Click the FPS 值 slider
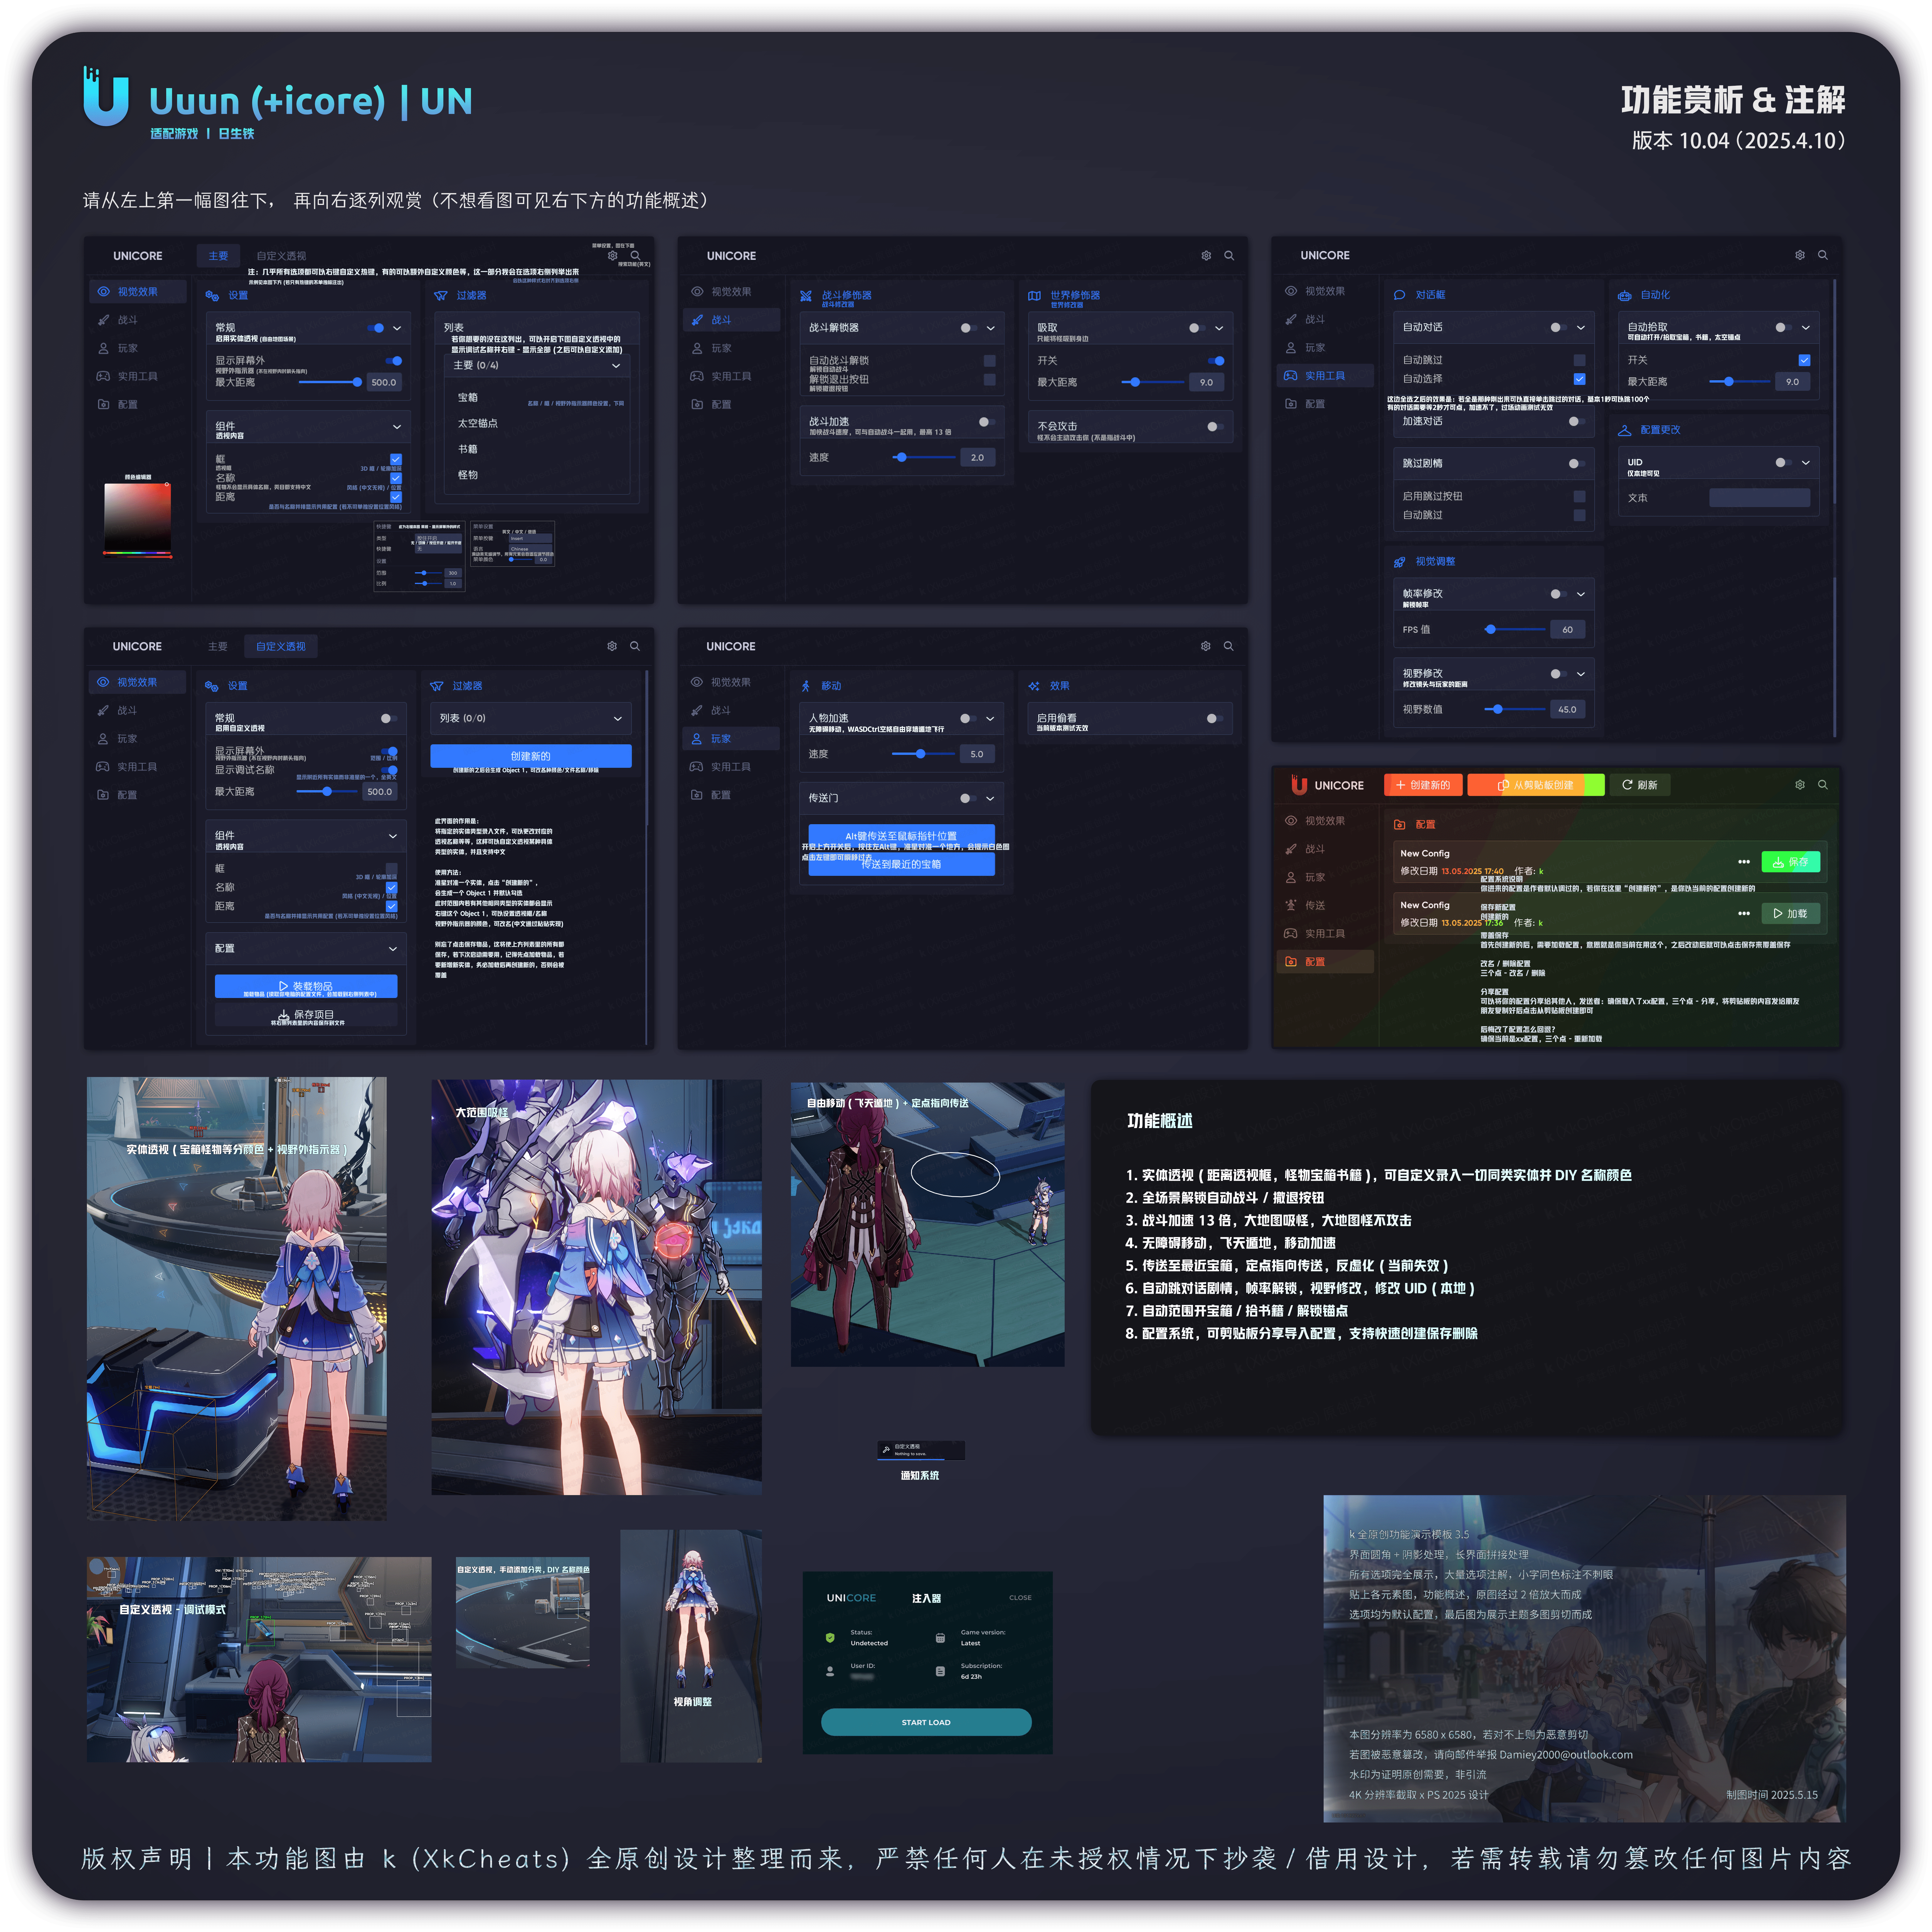The height and width of the screenshot is (1932, 1932). pos(1515,630)
